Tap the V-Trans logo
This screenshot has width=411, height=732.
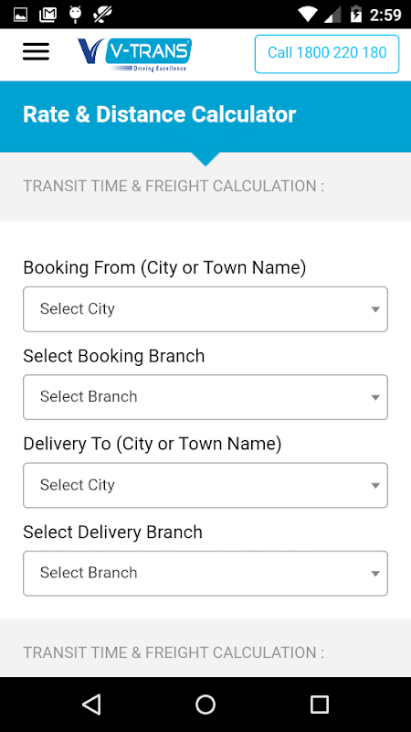(134, 55)
